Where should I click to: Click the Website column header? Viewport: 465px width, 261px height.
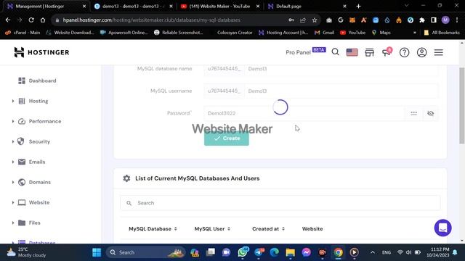coord(312,229)
